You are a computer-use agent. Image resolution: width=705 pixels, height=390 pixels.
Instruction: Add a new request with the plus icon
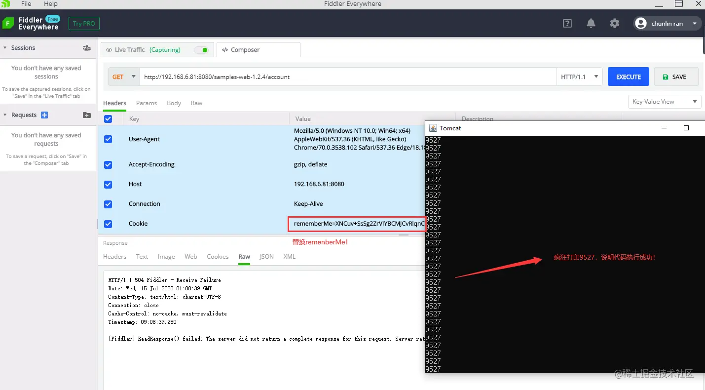[44, 115]
